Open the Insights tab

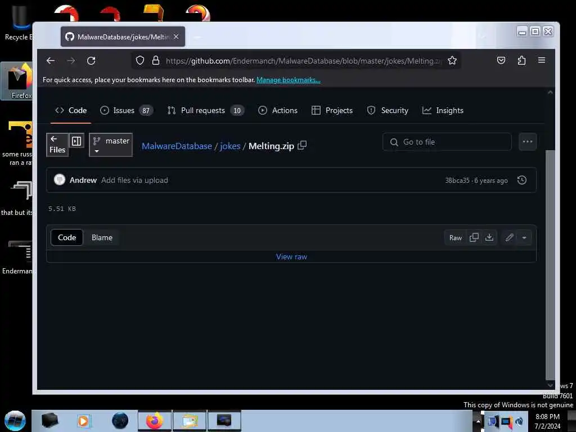443,110
